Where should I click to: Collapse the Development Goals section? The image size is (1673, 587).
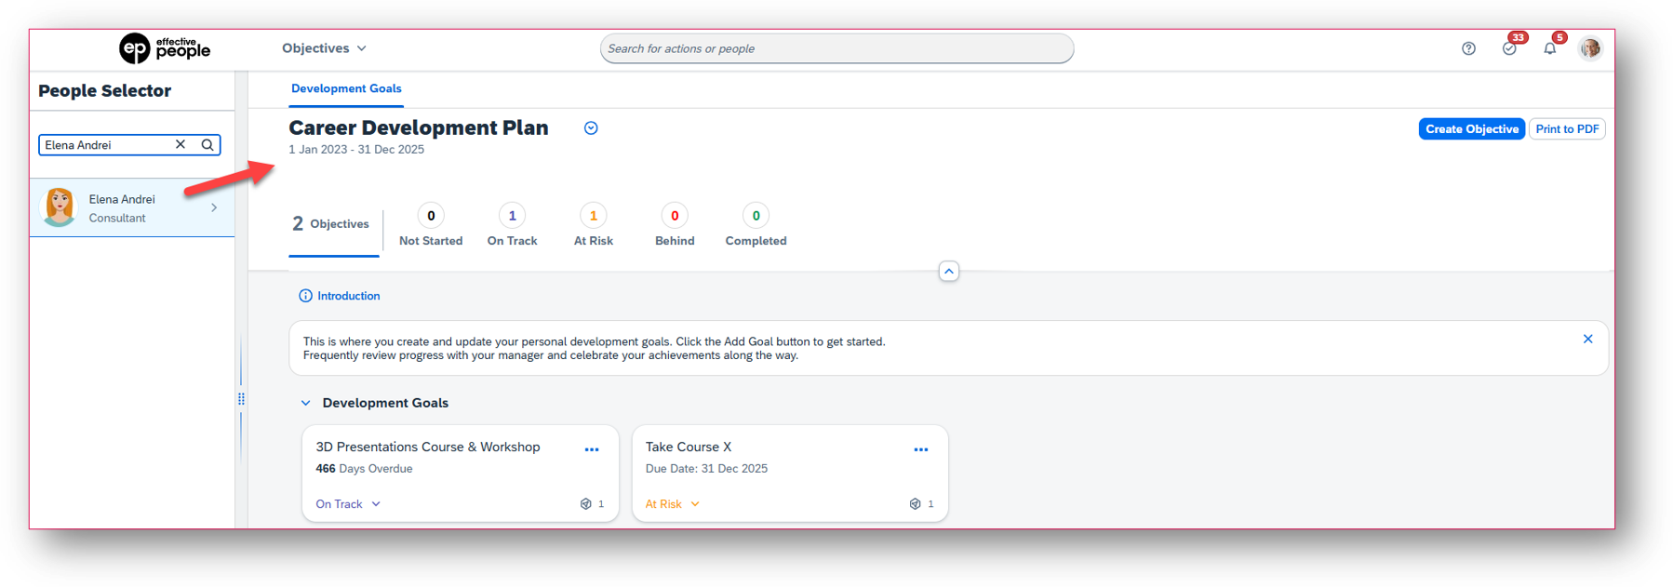pos(305,403)
